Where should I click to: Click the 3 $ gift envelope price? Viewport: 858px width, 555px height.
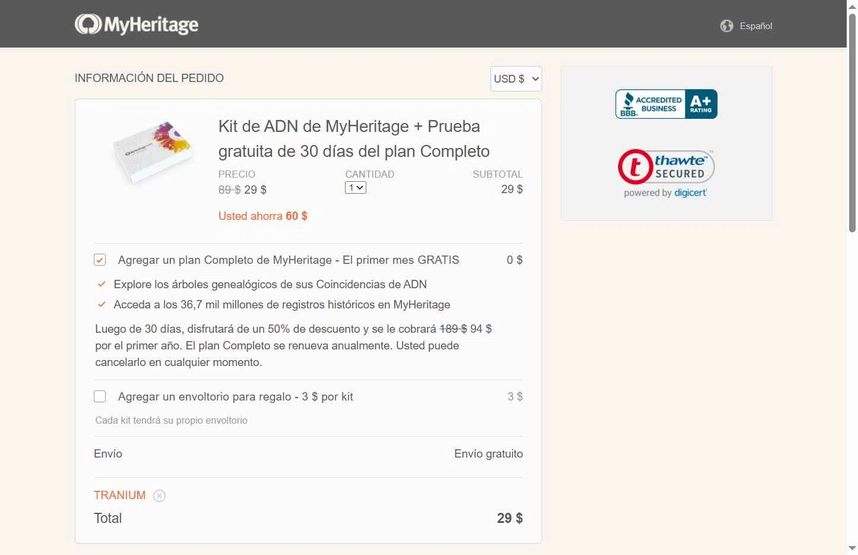point(515,397)
